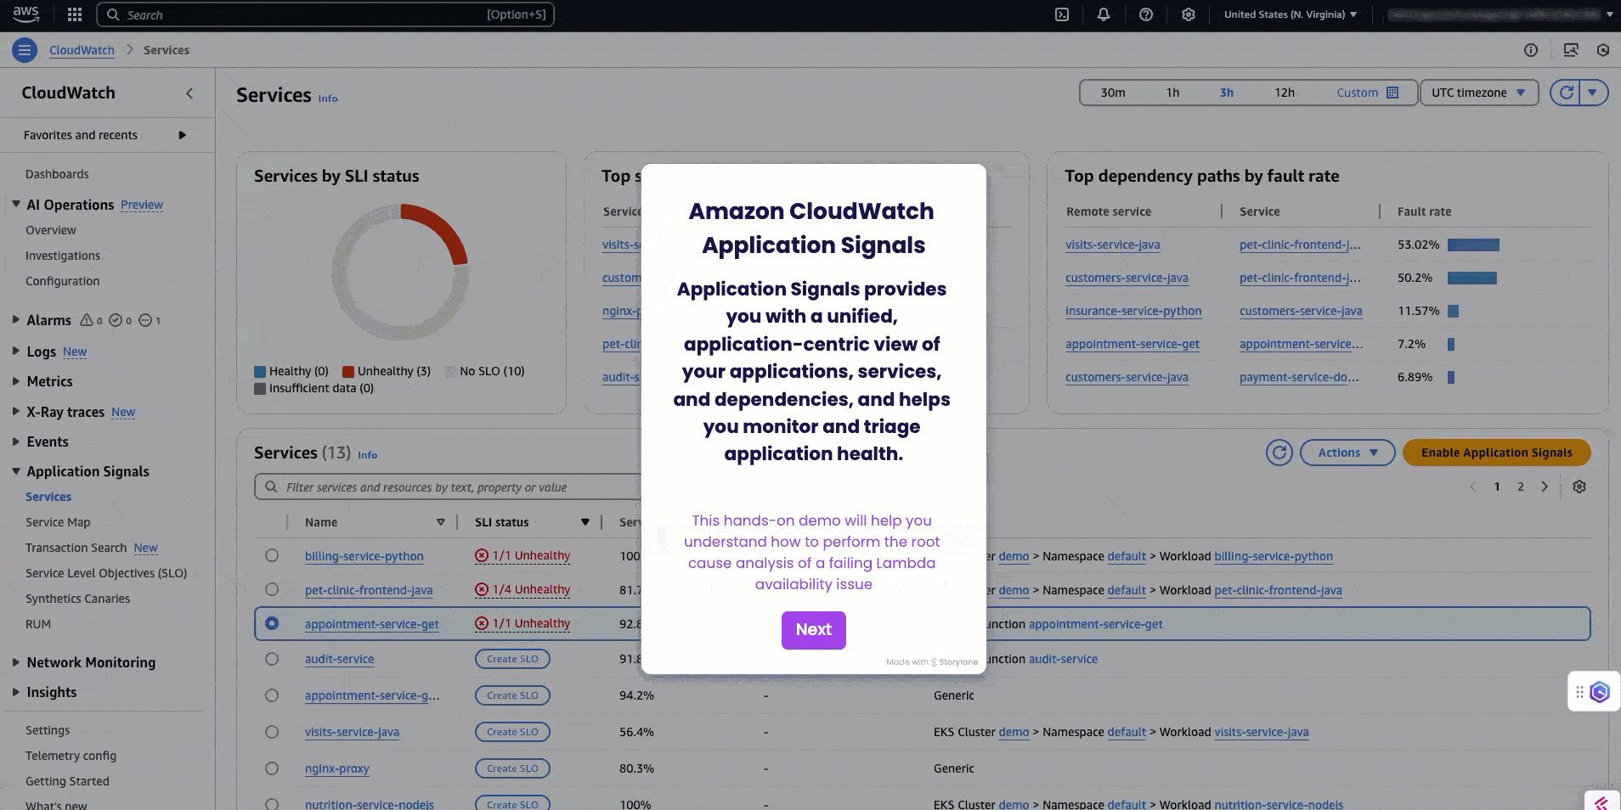1621x810 pixels.
Task: Open Services table preferences gear
Action: (x=1579, y=487)
